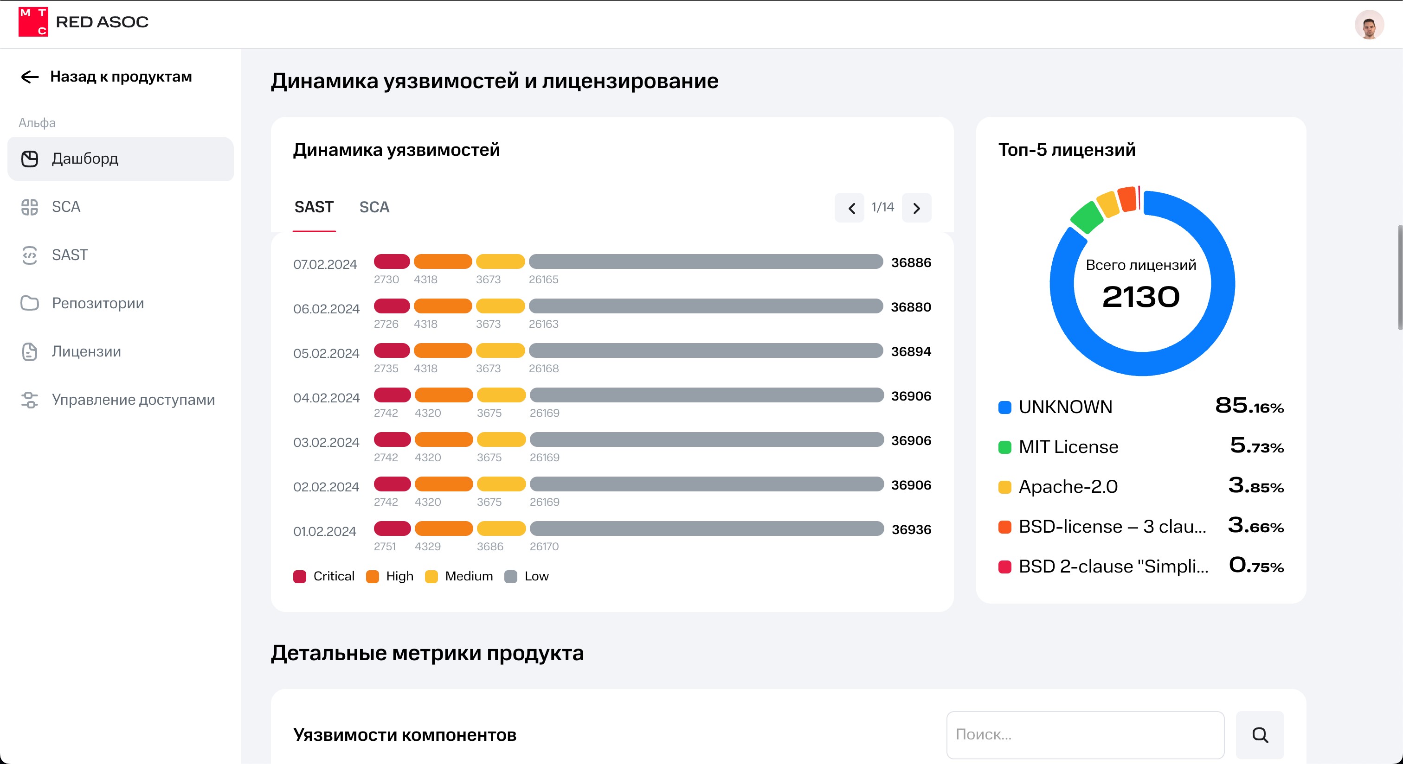This screenshot has height=764, width=1403.
Task: Select the SCA grid icon in the sidebar
Action: click(x=30, y=207)
